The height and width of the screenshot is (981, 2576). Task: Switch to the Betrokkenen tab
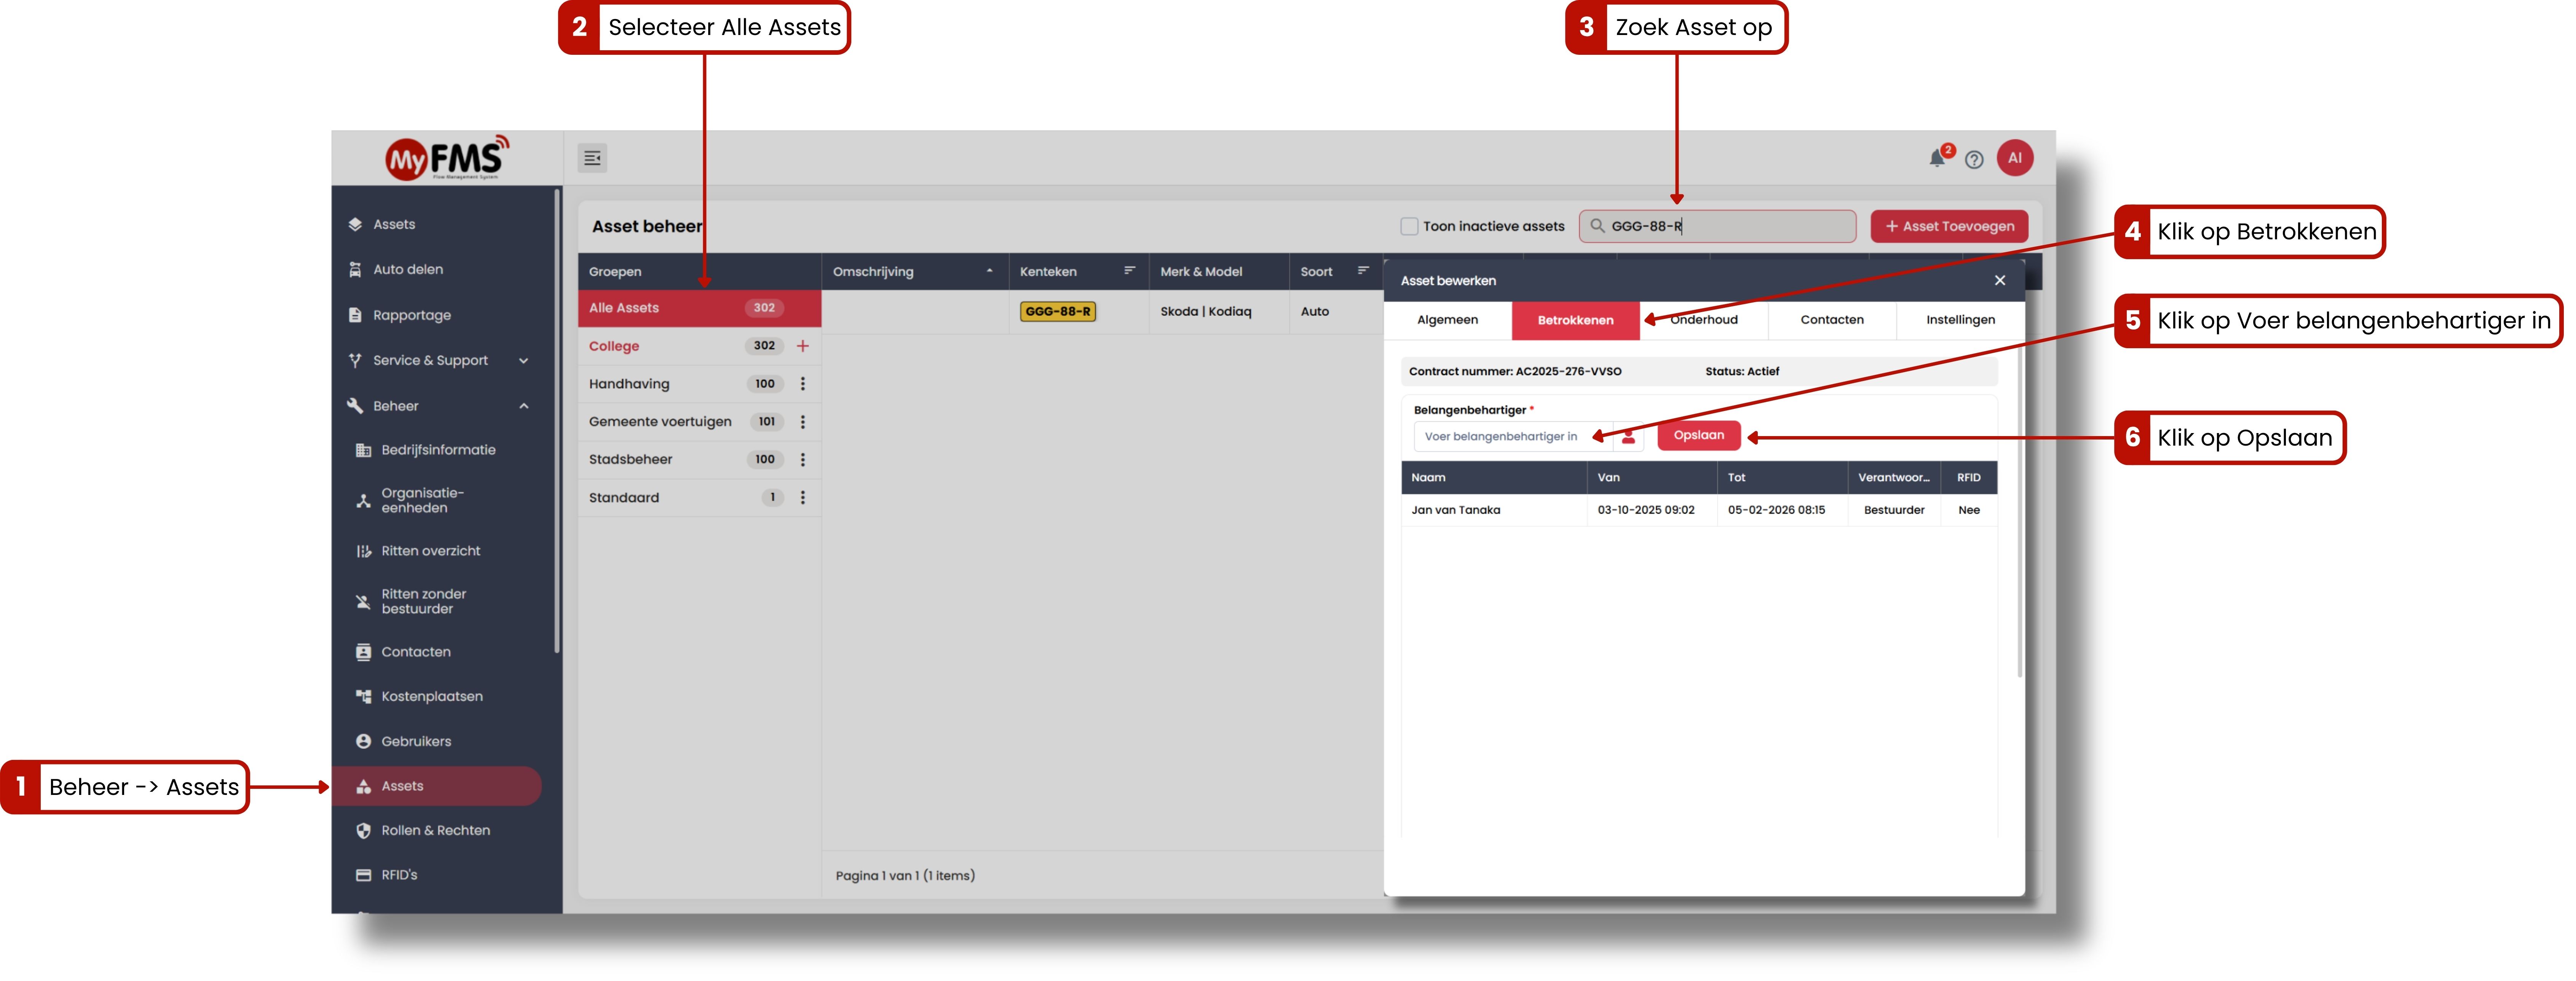tap(1575, 321)
